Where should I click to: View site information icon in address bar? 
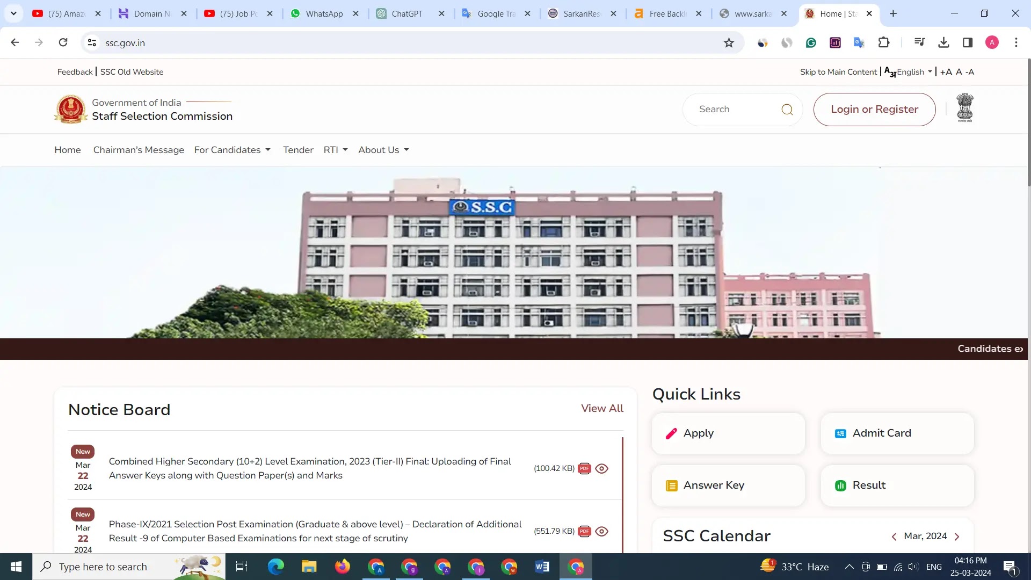(x=92, y=42)
